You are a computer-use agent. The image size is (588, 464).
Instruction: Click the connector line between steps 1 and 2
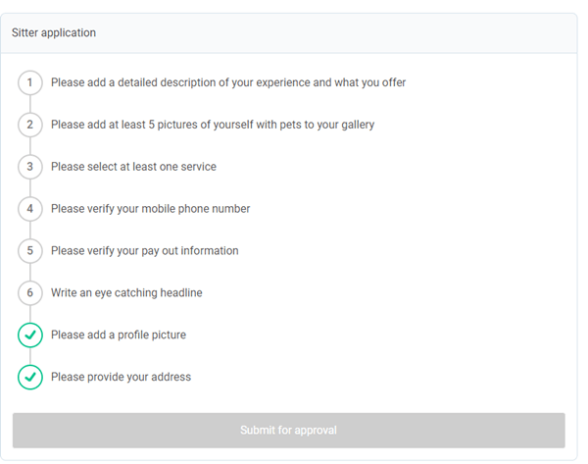[x=30, y=104]
